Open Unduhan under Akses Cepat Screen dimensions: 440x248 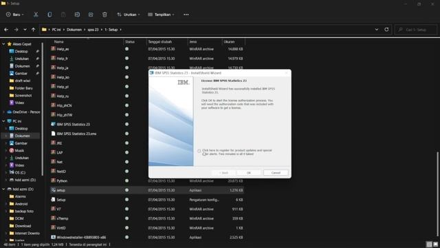click(x=21, y=59)
